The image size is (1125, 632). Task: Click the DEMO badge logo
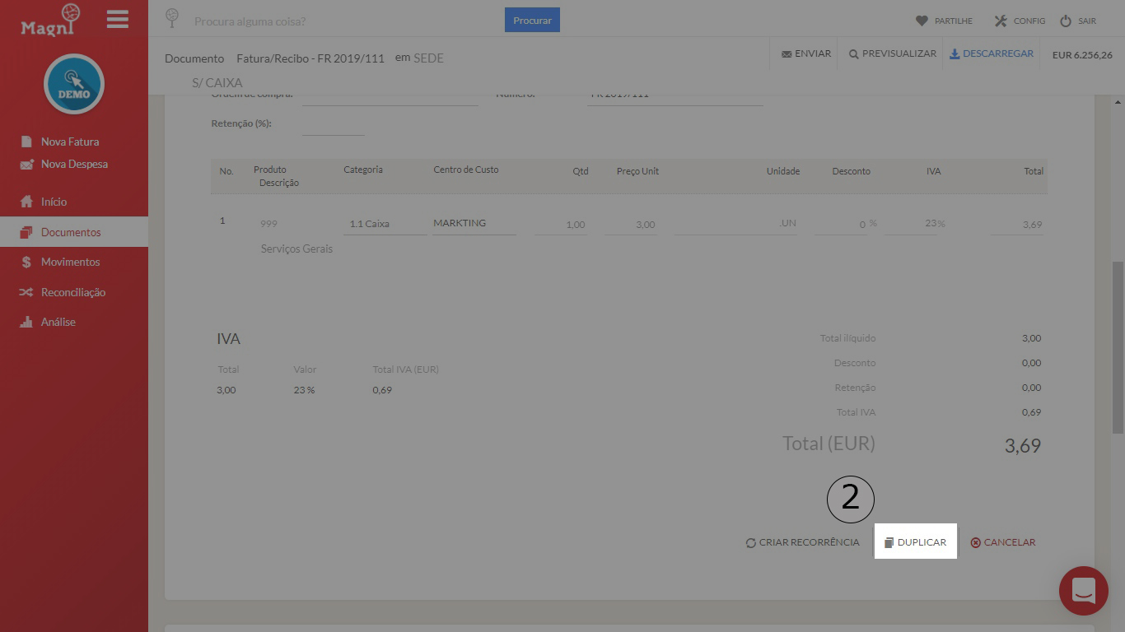pyautogui.click(x=73, y=84)
